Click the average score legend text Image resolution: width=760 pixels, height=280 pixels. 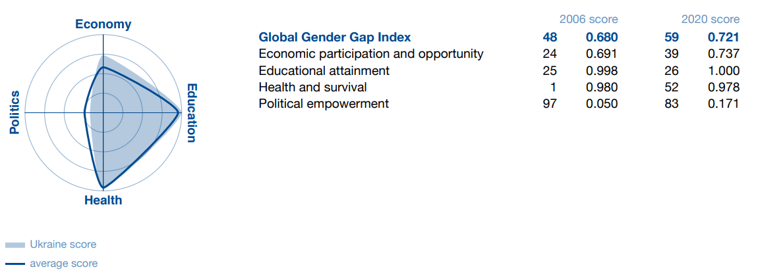click(x=63, y=264)
